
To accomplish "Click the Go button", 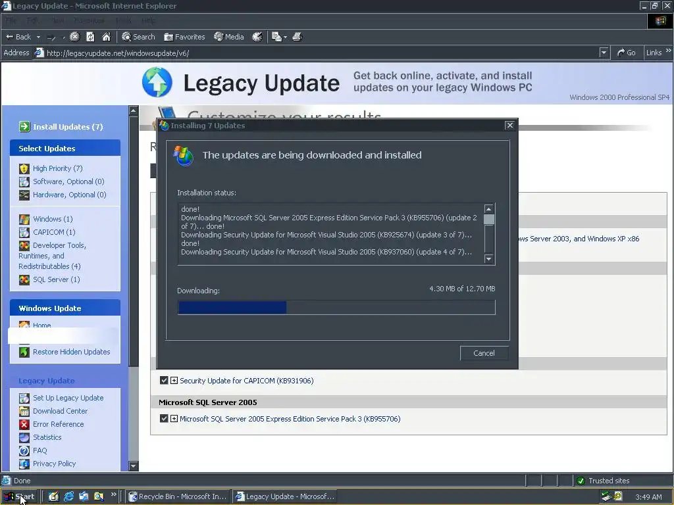I will click(x=627, y=53).
